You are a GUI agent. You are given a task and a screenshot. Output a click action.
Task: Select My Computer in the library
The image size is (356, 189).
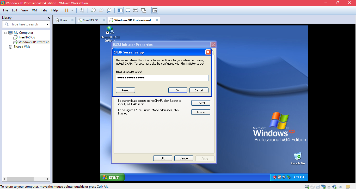pyautogui.click(x=23, y=33)
